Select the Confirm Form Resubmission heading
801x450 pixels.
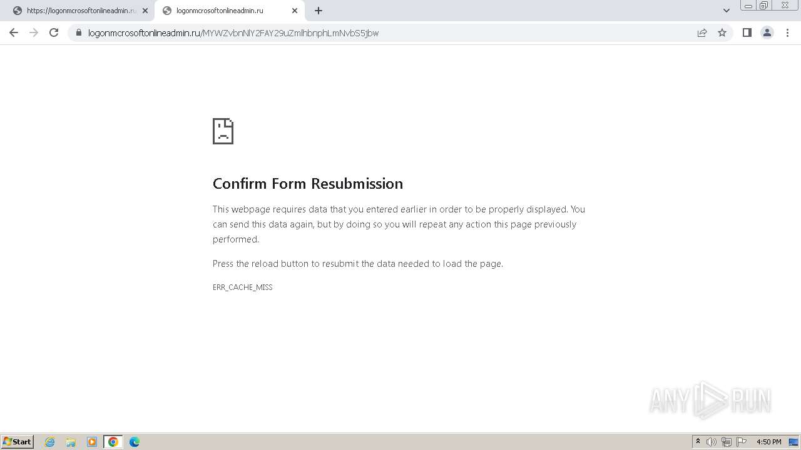[x=308, y=183]
